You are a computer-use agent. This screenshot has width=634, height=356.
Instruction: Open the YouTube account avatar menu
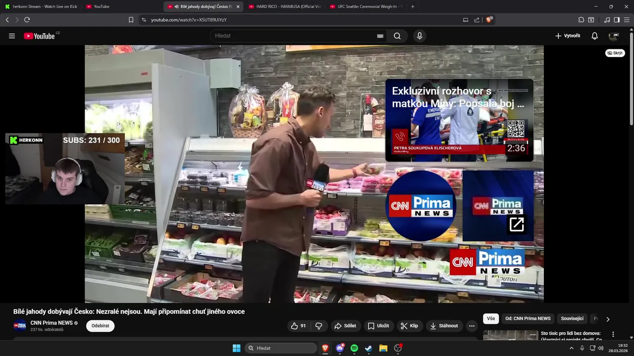pos(614,36)
